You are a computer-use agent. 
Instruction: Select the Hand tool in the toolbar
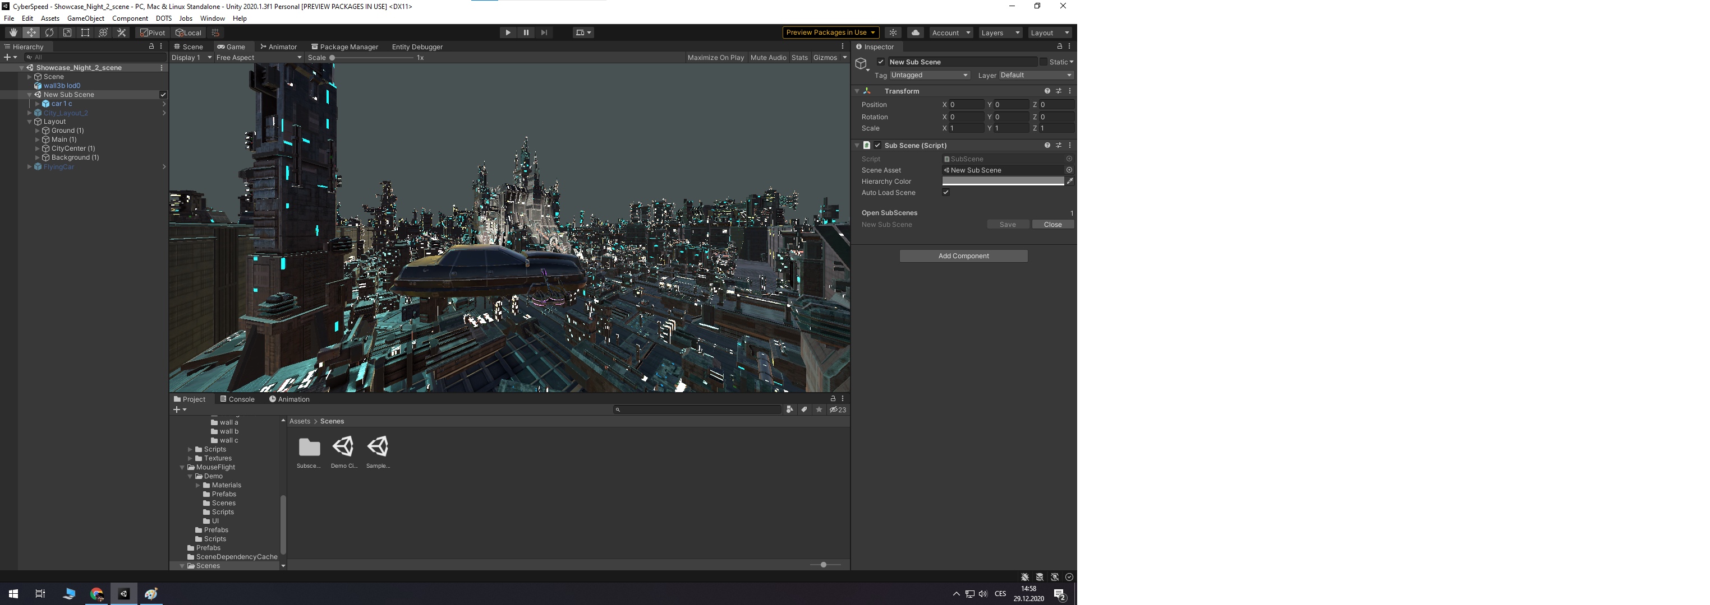(x=13, y=32)
